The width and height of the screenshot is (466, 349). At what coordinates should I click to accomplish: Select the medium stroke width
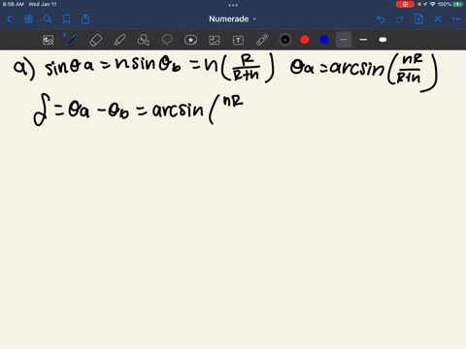[363, 40]
